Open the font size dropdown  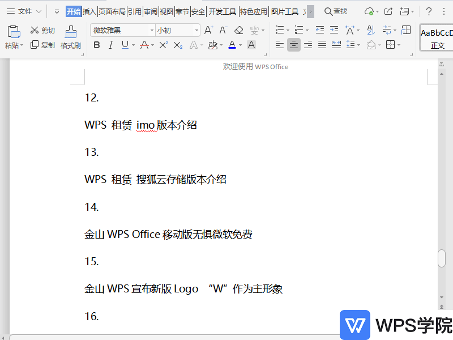click(195, 30)
